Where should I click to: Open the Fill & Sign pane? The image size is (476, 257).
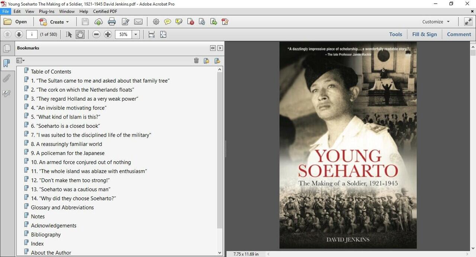tap(424, 35)
